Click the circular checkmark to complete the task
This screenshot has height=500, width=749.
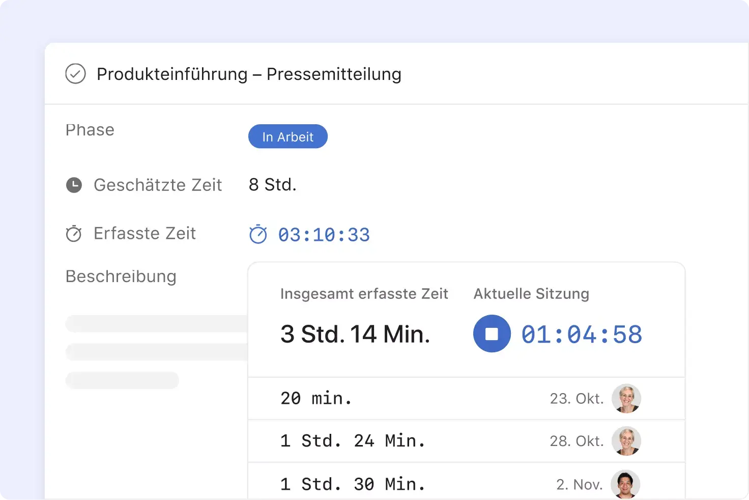coord(75,74)
